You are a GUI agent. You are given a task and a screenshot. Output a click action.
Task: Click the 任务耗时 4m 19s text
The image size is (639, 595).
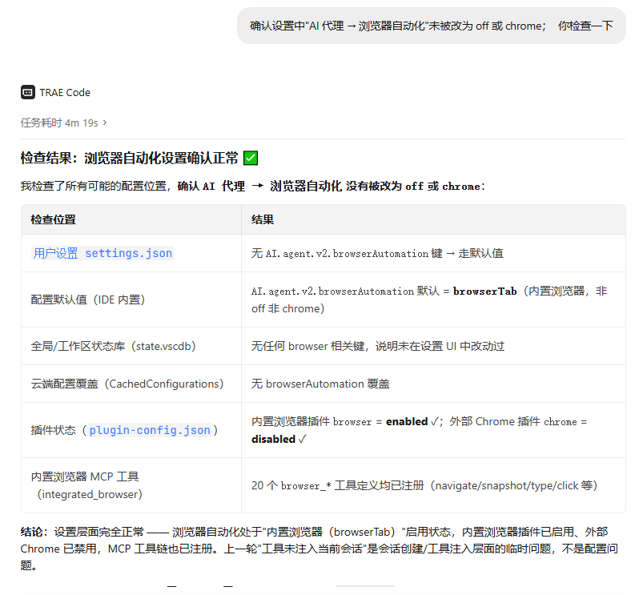pyautogui.click(x=59, y=123)
